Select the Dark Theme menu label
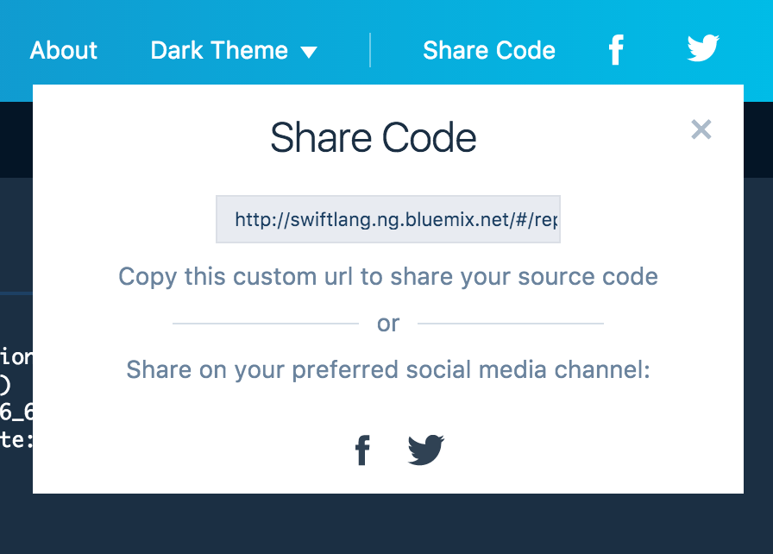Screen dimensions: 773x554 click(219, 50)
